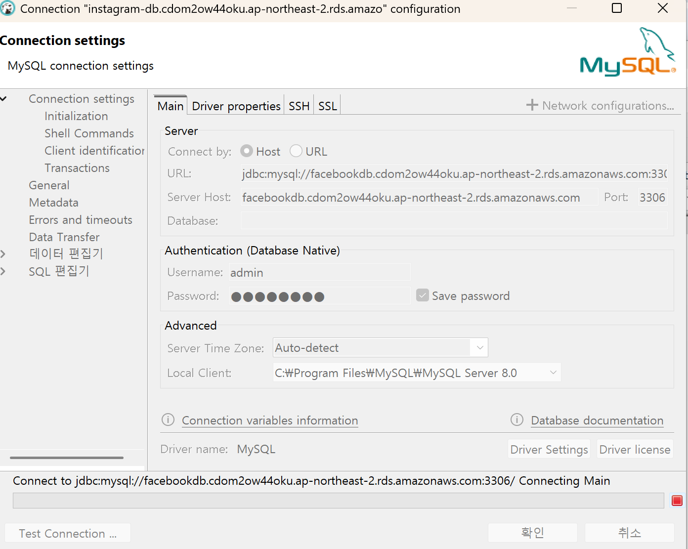The image size is (688, 549).
Task: Click the Server Host field
Action: point(419,197)
